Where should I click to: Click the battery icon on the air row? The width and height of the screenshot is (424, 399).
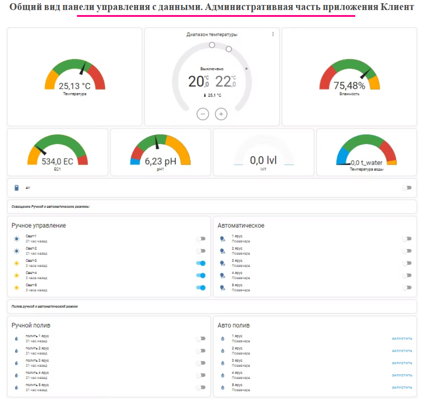tap(16, 187)
